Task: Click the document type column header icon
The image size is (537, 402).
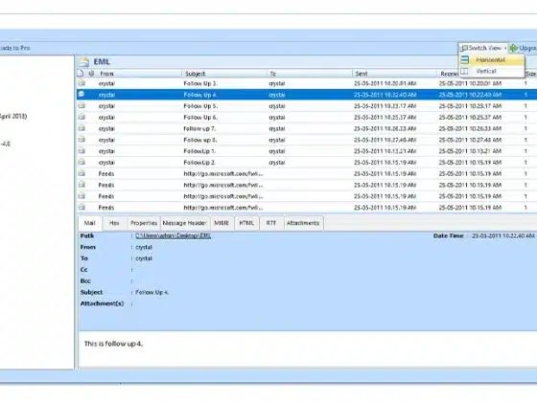Action: (x=81, y=73)
